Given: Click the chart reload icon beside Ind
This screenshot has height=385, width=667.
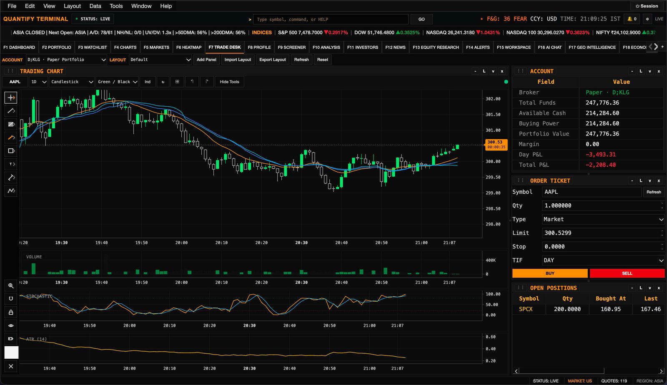Looking at the screenshot, I should 163,82.
